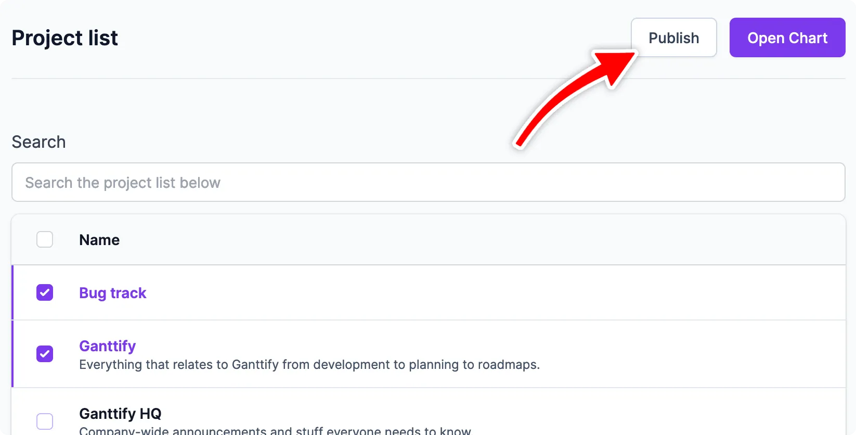The image size is (856, 435).
Task: Uncheck the Bug track project checkbox
Action: click(45, 292)
